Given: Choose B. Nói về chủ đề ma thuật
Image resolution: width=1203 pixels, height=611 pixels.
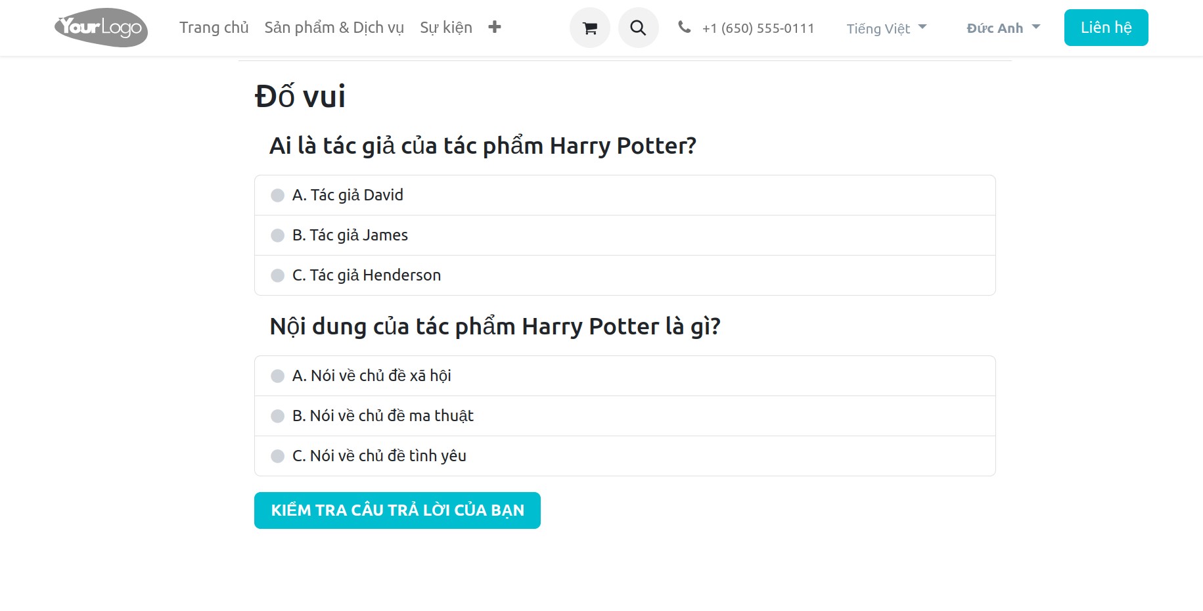Looking at the screenshot, I should pyautogui.click(x=625, y=416).
